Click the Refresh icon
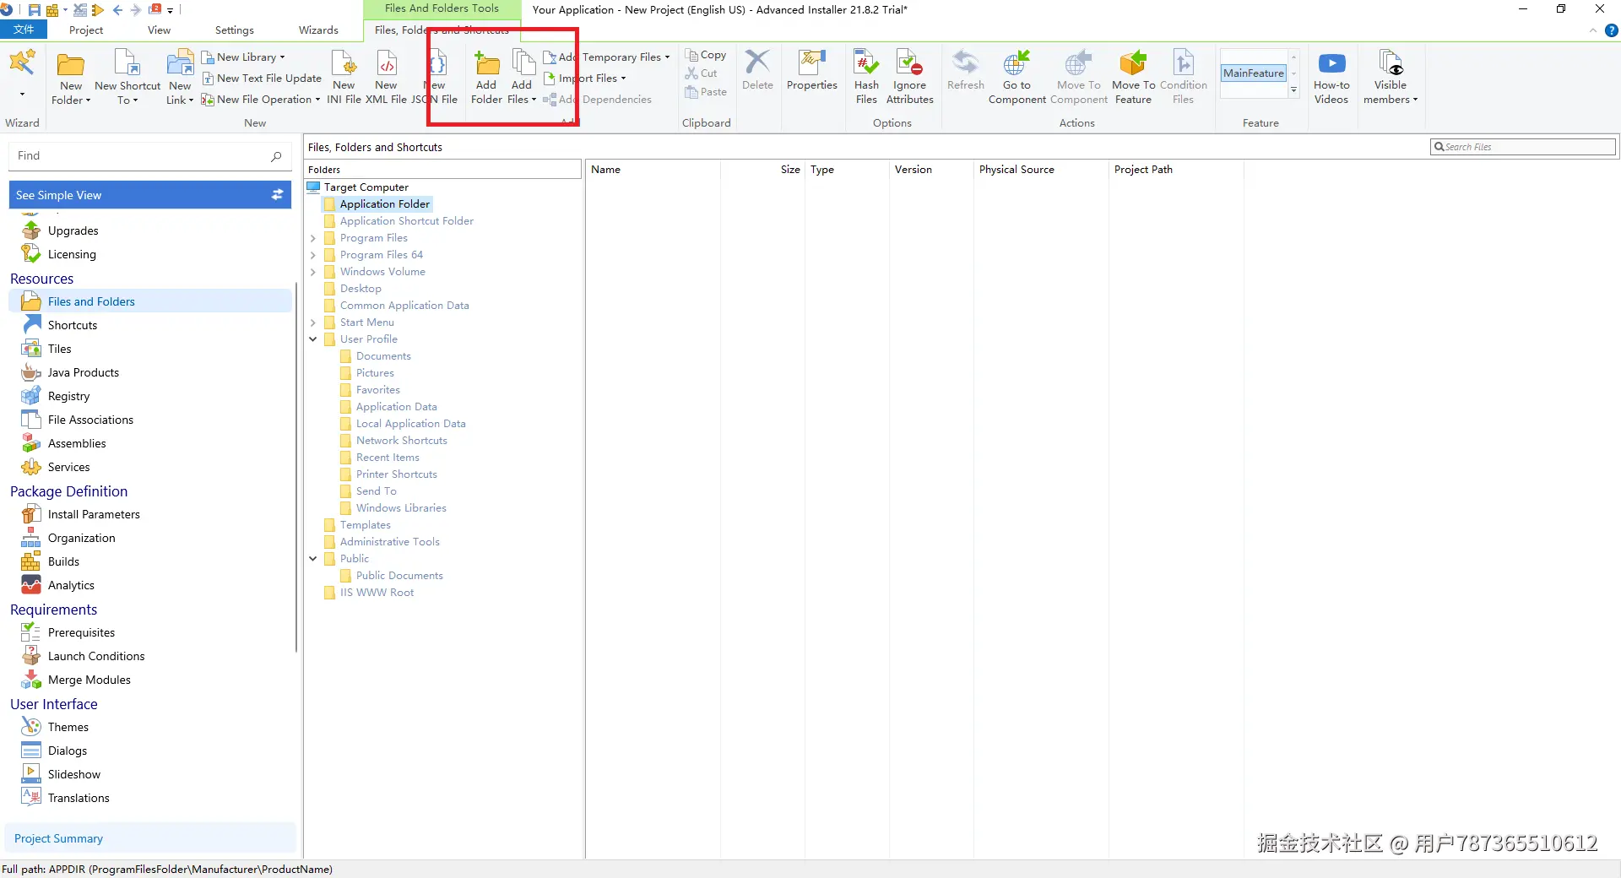This screenshot has height=878, width=1621. [x=965, y=69]
